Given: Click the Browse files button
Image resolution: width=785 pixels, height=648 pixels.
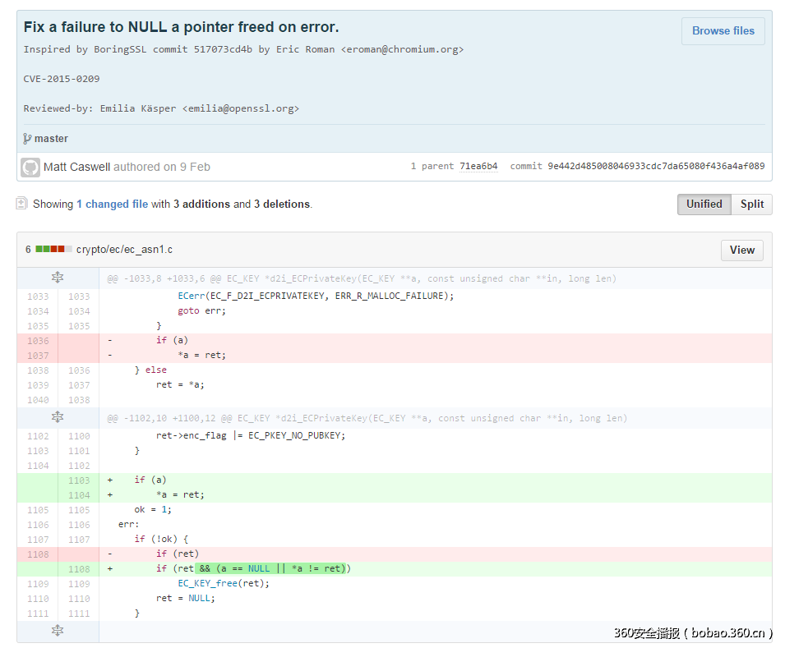Looking at the screenshot, I should click(x=723, y=31).
